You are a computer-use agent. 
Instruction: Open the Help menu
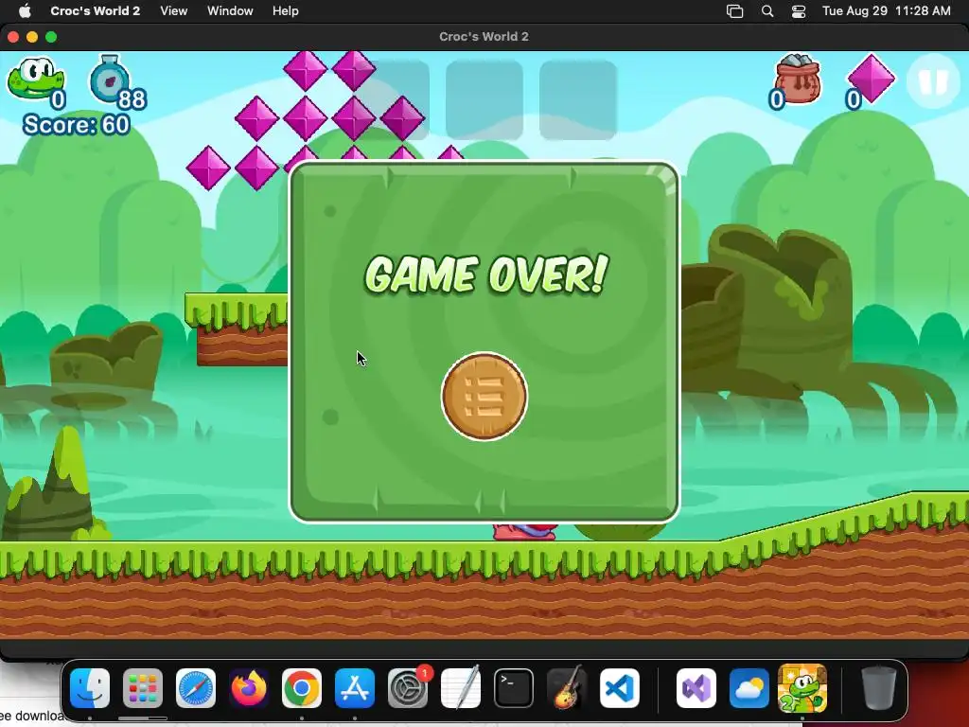pos(286,11)
